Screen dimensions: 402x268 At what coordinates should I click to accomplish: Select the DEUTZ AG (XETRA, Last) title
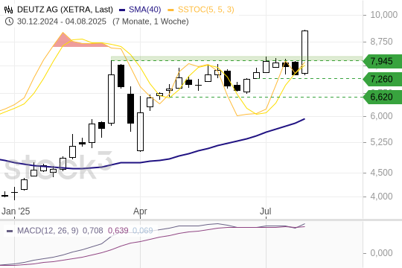65,10
